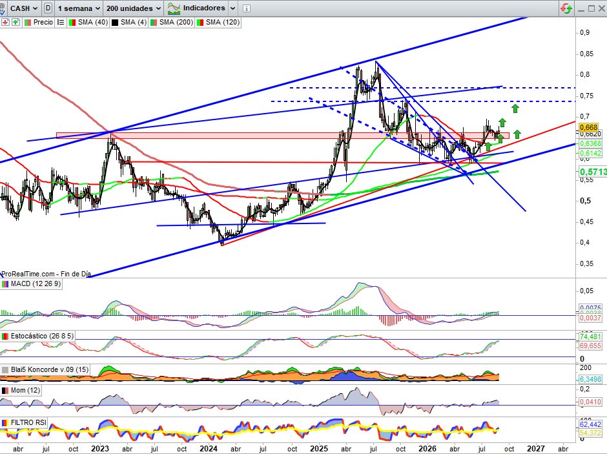607x454 pixels.
Task: Open the Blai5 Koncorde v.09 (15) label
Action: [x=50, y=369]
